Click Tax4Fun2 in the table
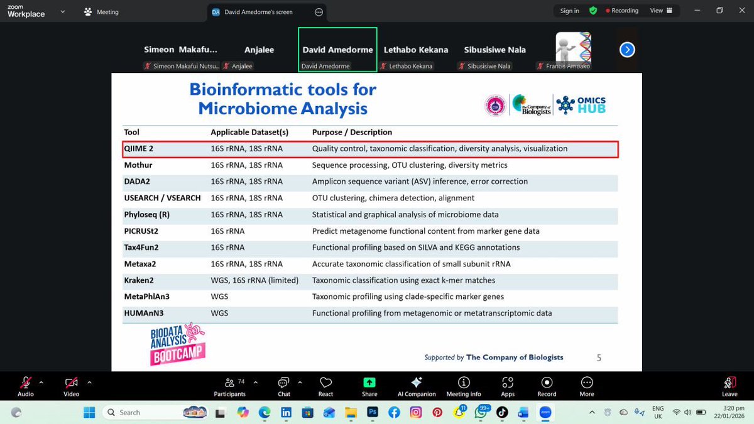 click(141, 247)
